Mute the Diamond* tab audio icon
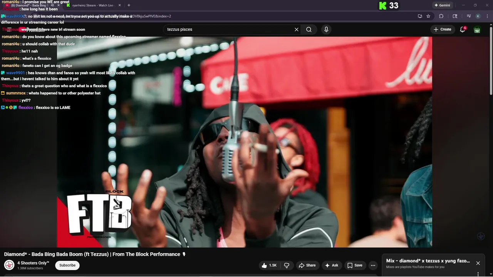 pyautogui.click(x=52, y=5)
